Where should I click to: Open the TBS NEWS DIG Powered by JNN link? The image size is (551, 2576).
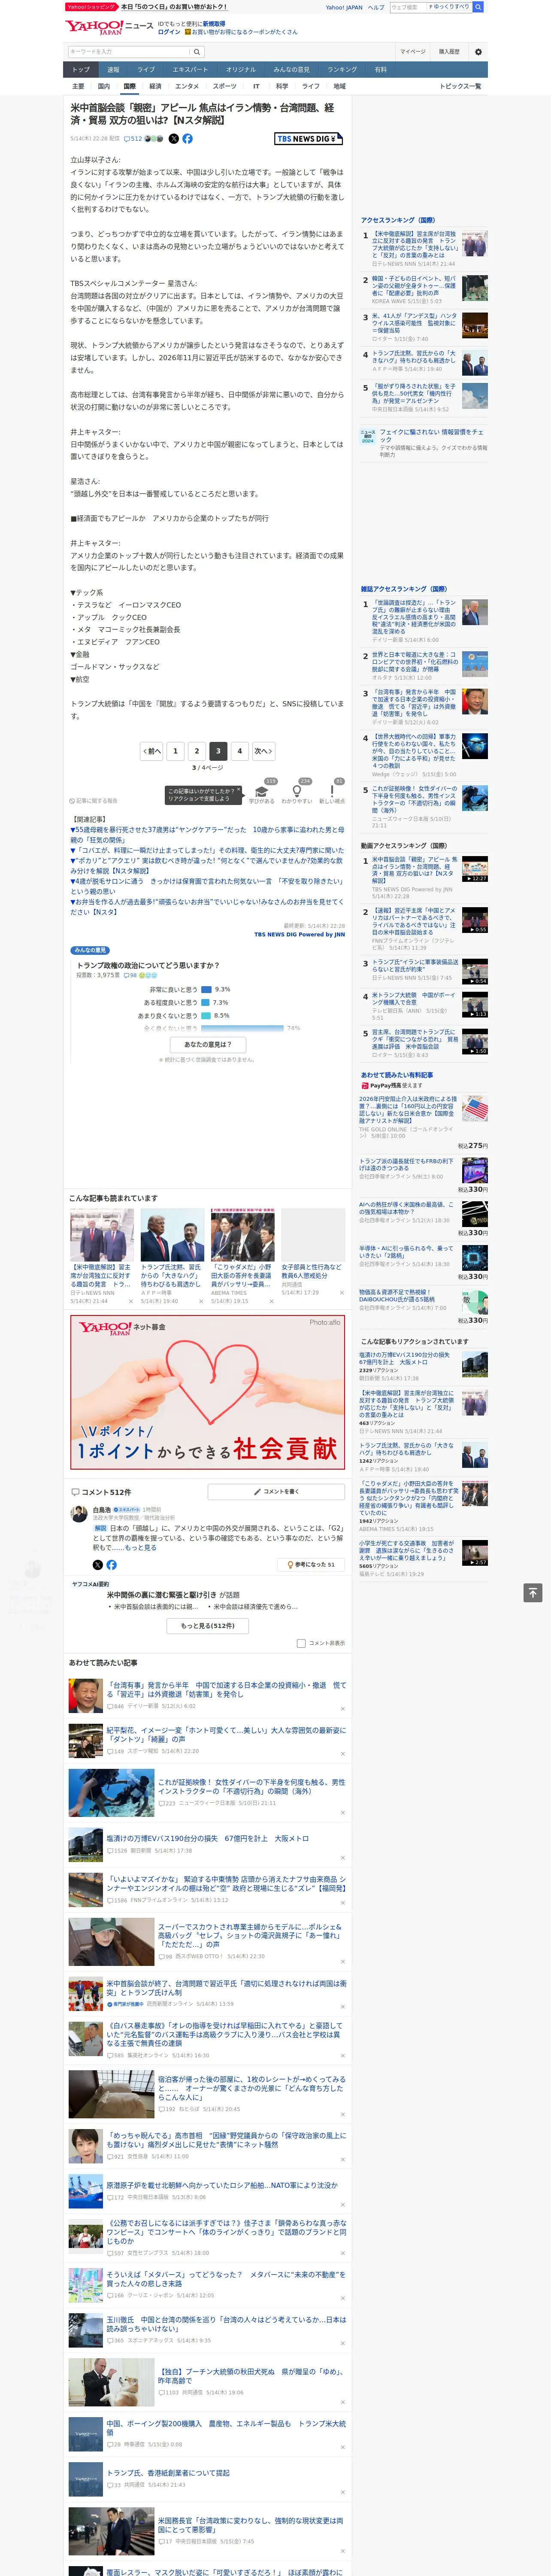coord(299,935)
